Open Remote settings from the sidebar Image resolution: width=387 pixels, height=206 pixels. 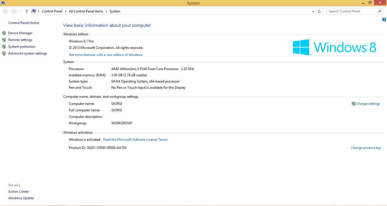pyautogui.click(x=20, y=40)
